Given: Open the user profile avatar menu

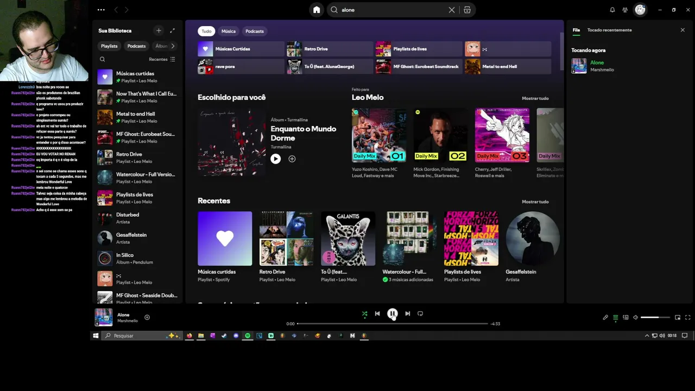Looking at the screenshot, I should pyautogui.click(x=640, y=10).
